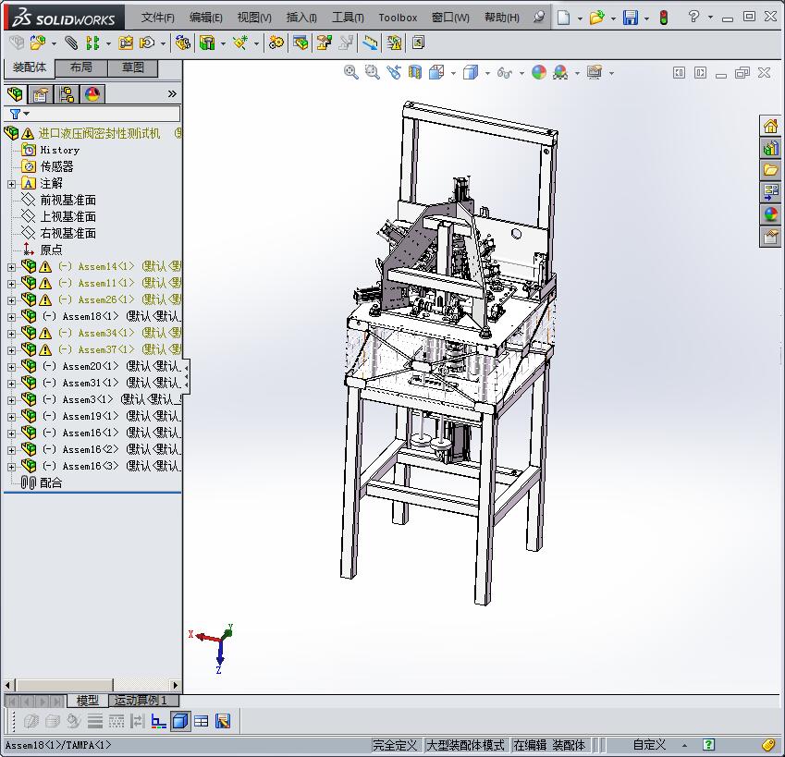
Task: Select the History tree item
Action: click(x=59, y=150)
